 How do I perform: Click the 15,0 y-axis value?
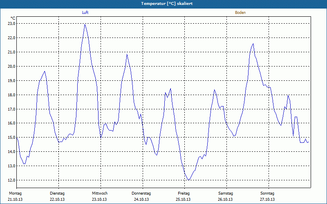pos(11,137)
